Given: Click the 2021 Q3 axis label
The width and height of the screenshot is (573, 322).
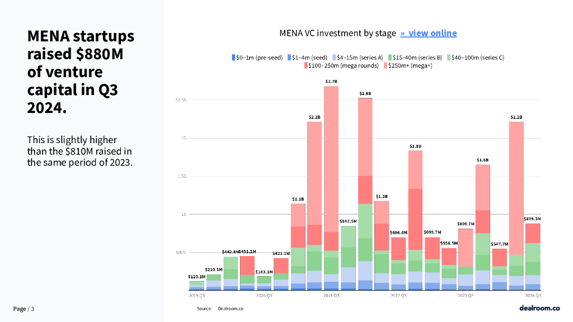Looking at the screenshot, I should pos(332,295).
